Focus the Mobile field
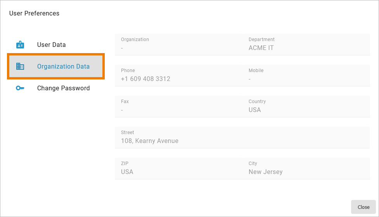This screenshot has height=217, width=379. [x=306, y=79]
